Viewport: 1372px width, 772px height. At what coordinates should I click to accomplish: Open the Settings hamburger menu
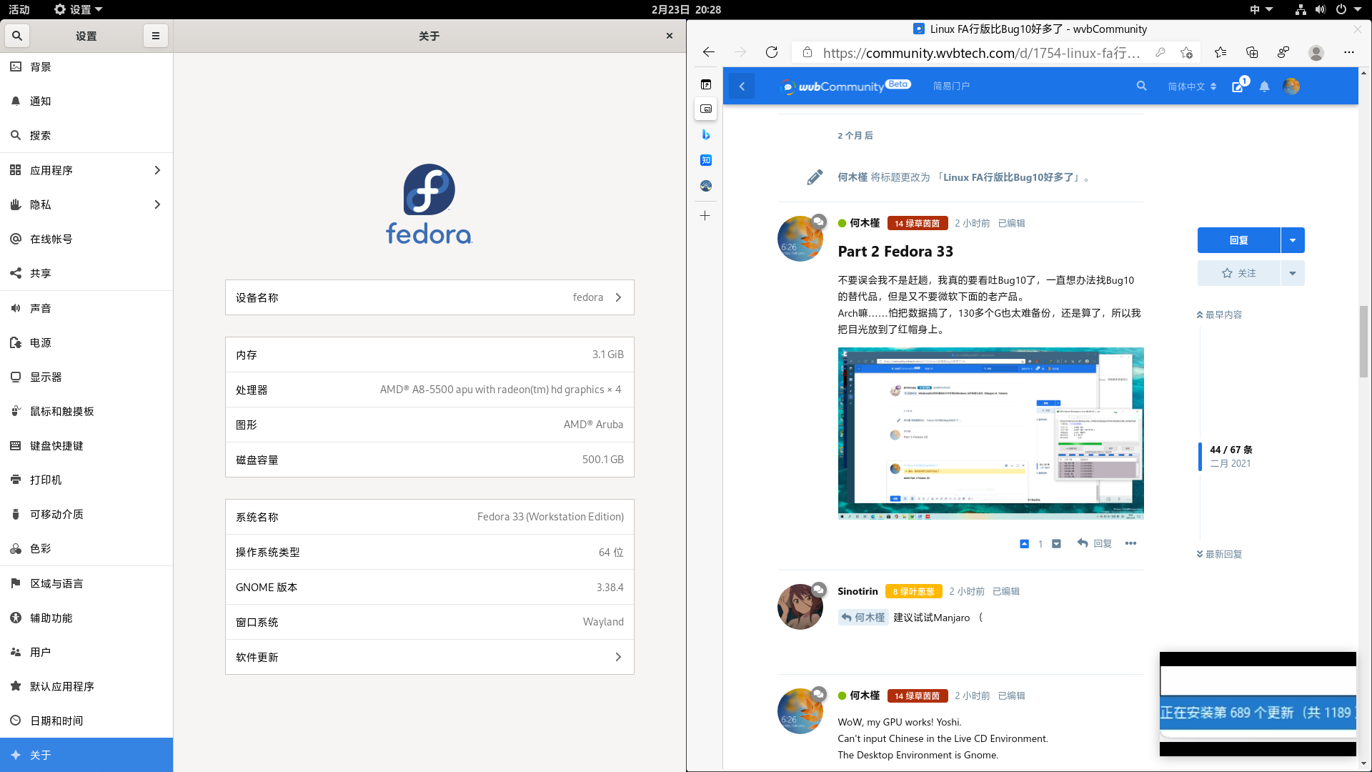coord(155,36)
